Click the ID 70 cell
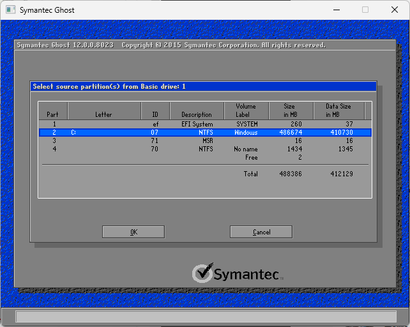This screenshot has width=410, height=327. point(155,149)
